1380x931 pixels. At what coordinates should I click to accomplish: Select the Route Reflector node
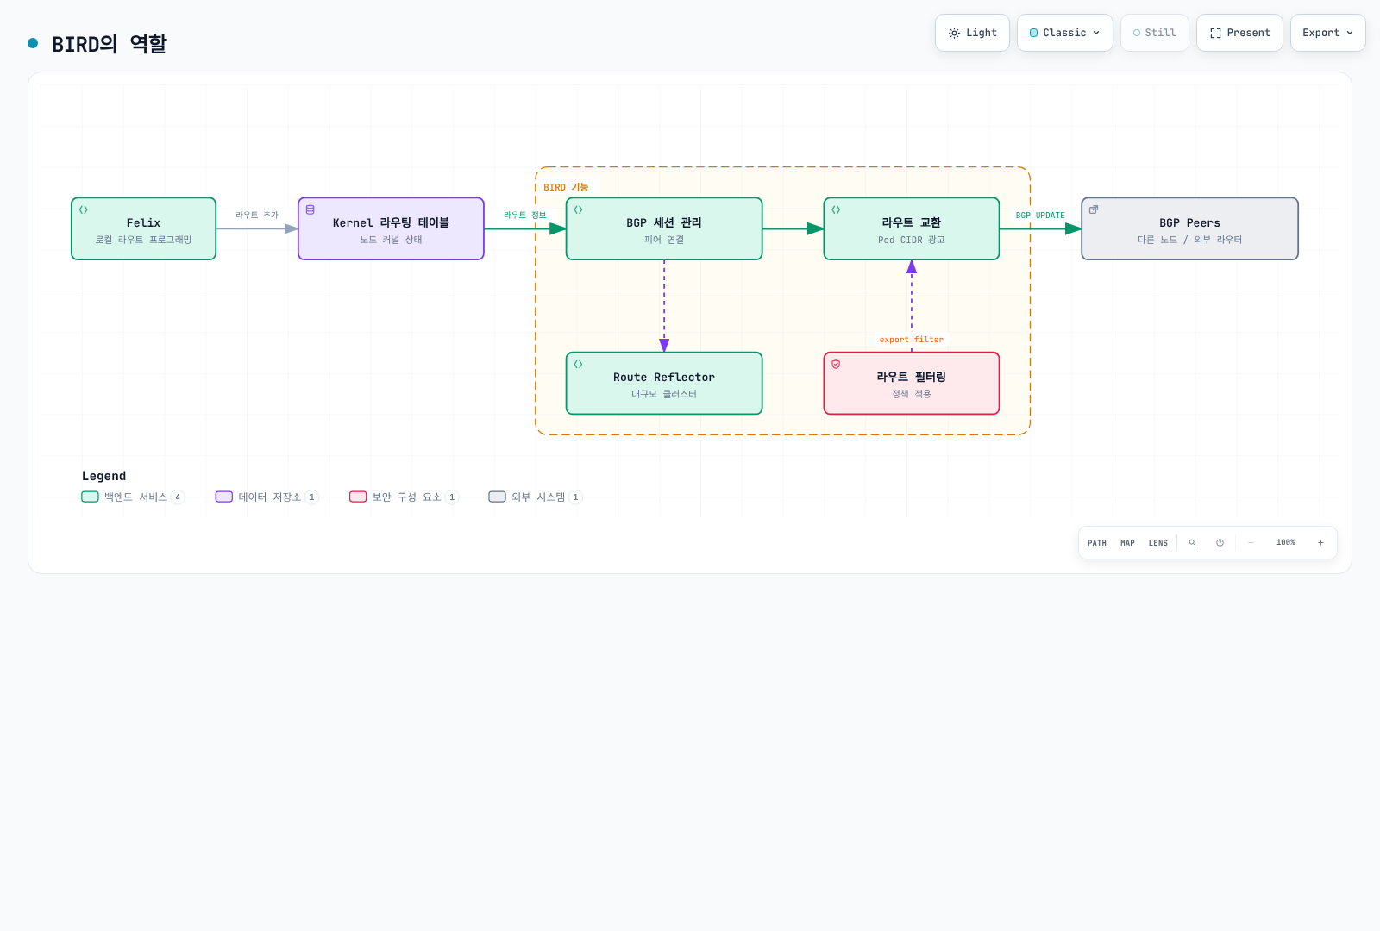coord(664,383)
